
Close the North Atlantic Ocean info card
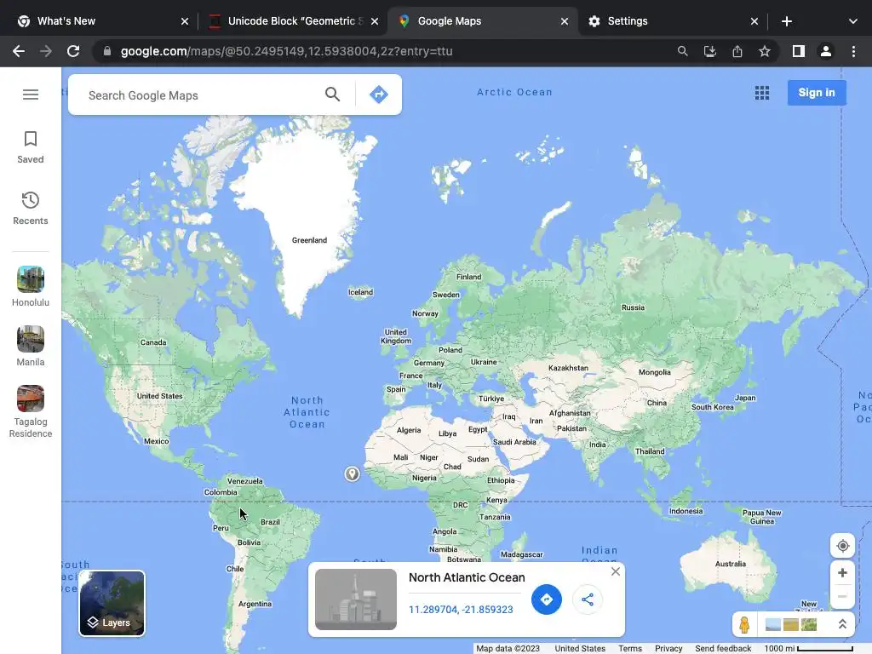point(615,571)
